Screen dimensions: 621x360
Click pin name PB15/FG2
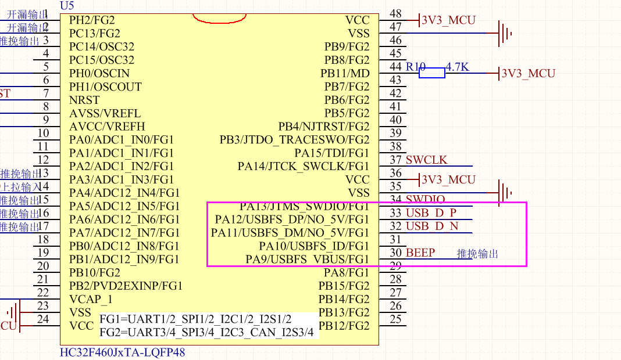click(x=344, y=286)
